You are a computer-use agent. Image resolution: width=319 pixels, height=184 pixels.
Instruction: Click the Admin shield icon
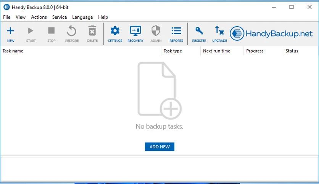[x=156, y=31]
